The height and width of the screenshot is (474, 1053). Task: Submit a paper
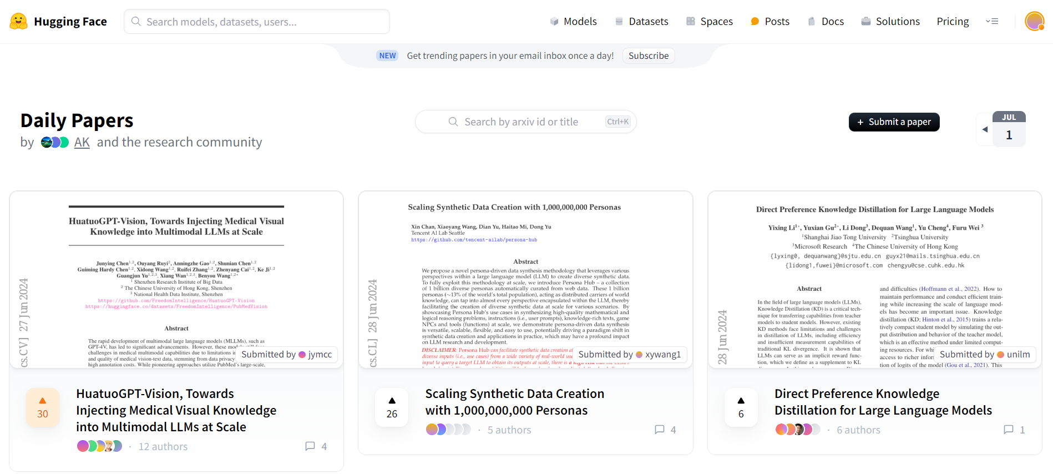coord(894,122)
